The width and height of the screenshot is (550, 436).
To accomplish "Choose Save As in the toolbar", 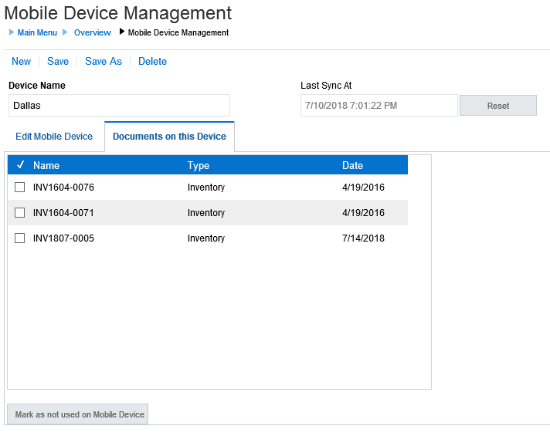I will 104,62.
